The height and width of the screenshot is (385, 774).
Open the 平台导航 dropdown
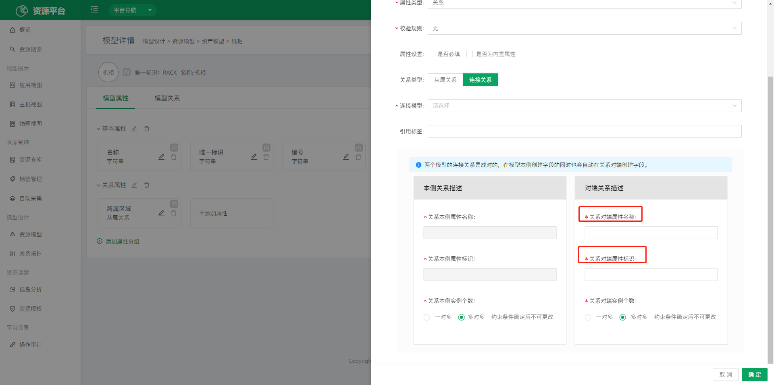(133, 10)
